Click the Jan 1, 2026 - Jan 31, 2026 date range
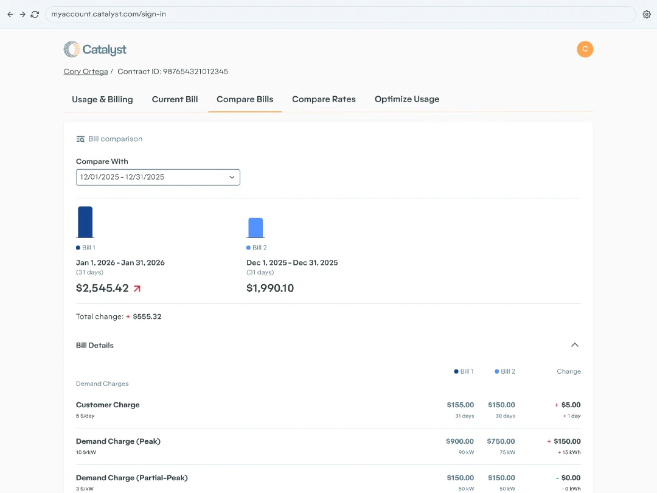This screenshot has height=493, width=657. click(x=120, y=263)
